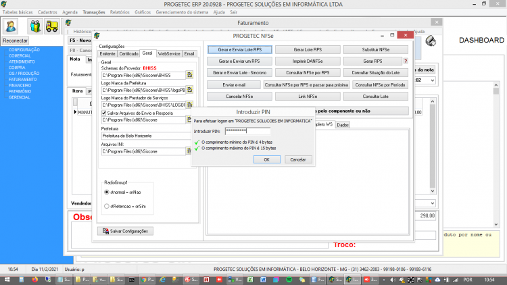Click the Introduzir PIN input field
Image resolution: width=507 pixels, height=285 pixels.
(x=247, y=131)
